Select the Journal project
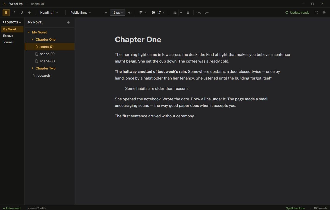Image resolution: width=330 pixels, height=210 pixels. [x=12, y=42]
